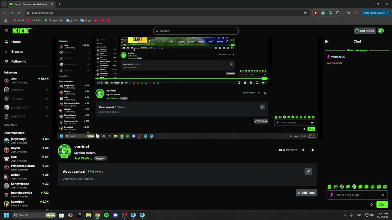392x220 pixels.
Task: Open offline Tarboun channel
Action: point(26,99)
